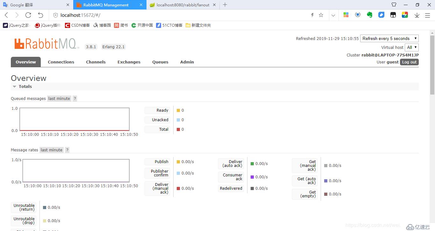Open the Exchanges tab
Image resolution: width=435 pixels, height=231 pixels.
[129, 62]
